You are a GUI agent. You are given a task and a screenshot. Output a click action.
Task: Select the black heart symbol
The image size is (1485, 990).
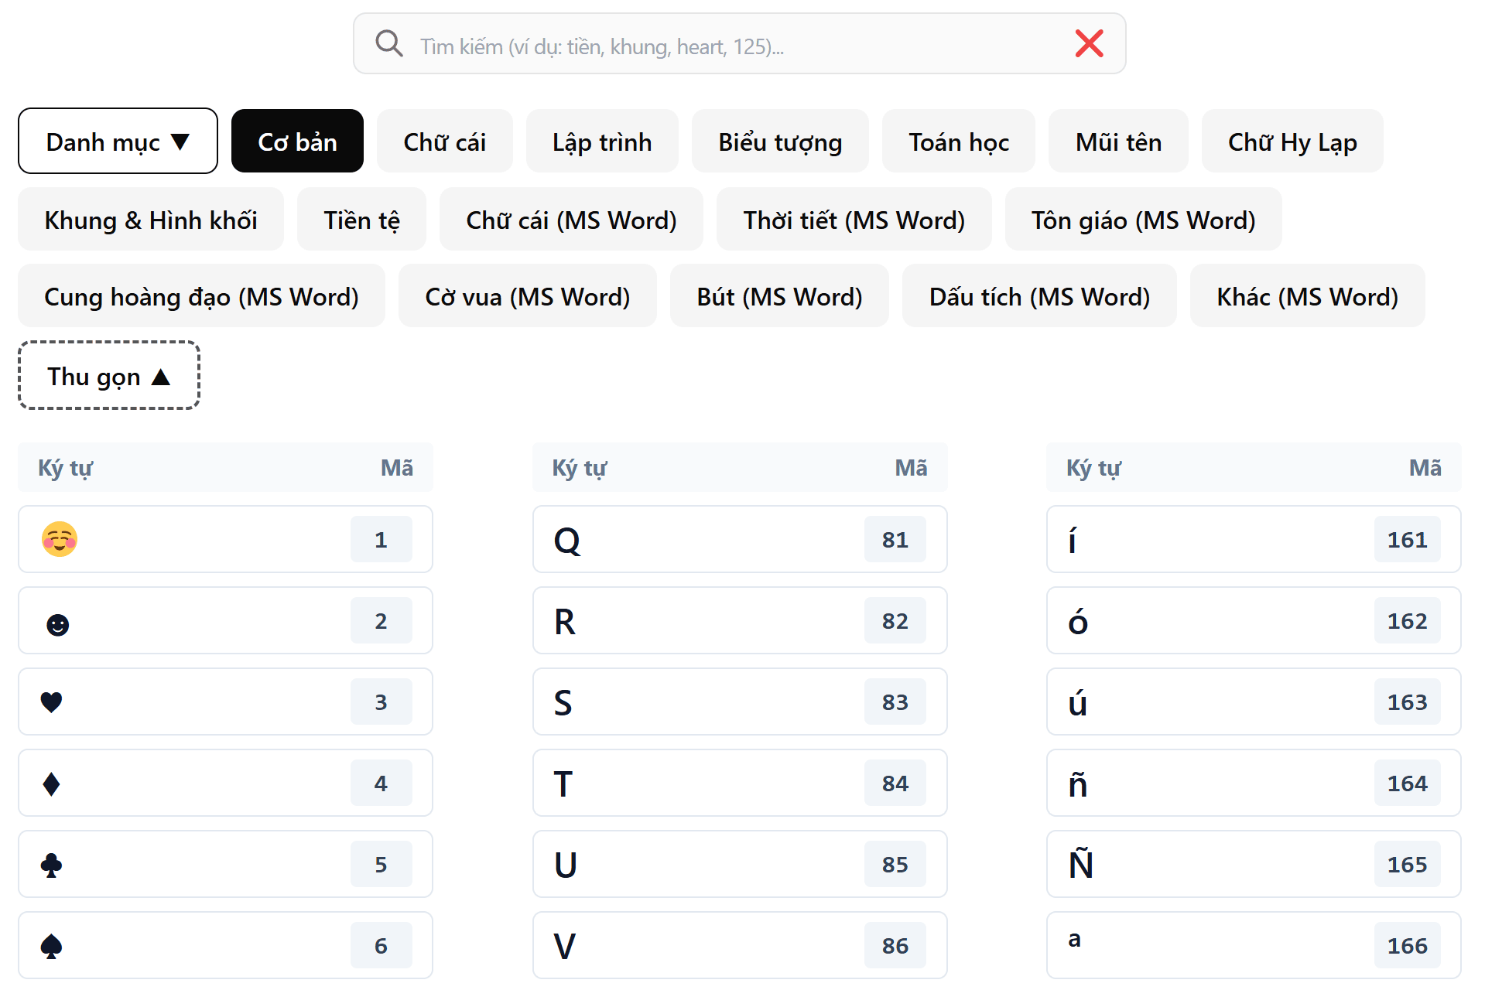coord(52,702)
